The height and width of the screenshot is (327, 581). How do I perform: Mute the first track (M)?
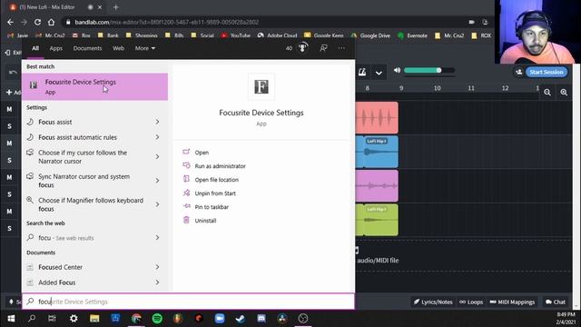(x=9, y=109)
